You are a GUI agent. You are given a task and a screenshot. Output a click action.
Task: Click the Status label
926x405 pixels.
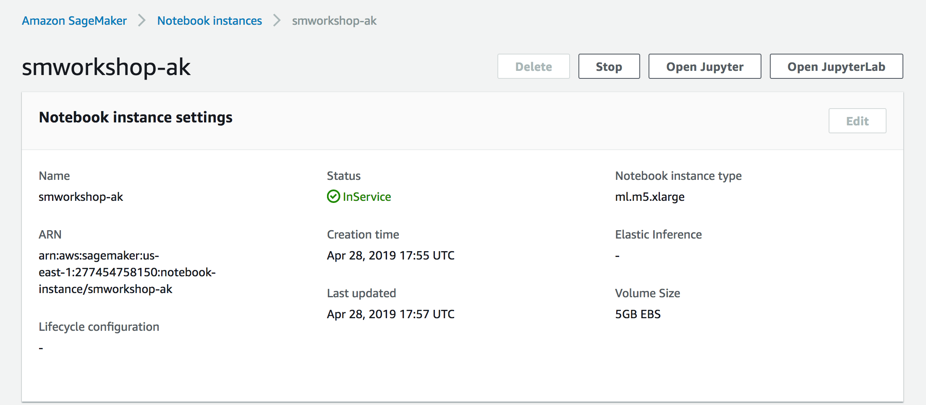pos(344,176)
